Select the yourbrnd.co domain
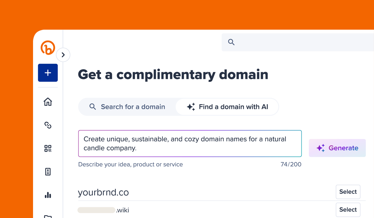 348,192
